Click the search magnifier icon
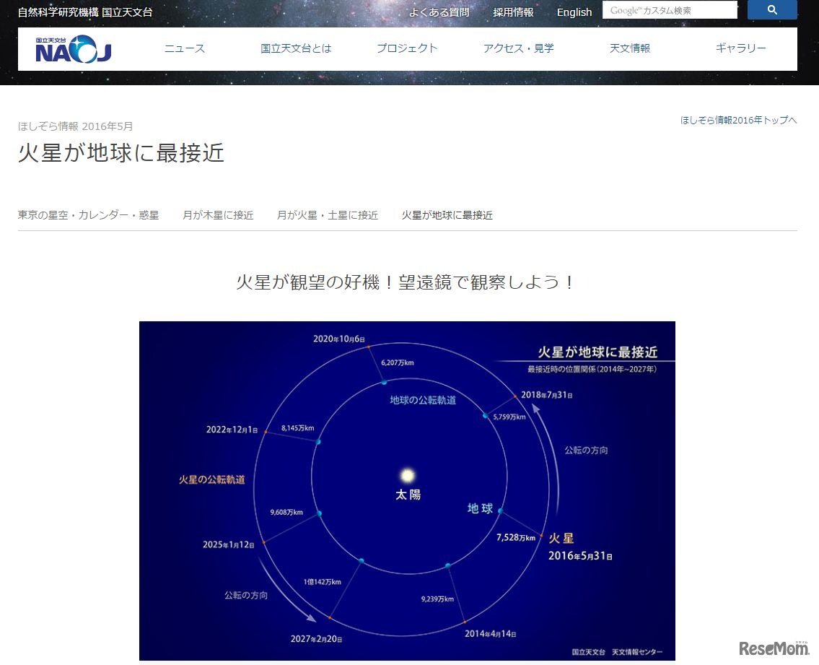The height and width of the screenshot is (665, 819). pos(771,9)
